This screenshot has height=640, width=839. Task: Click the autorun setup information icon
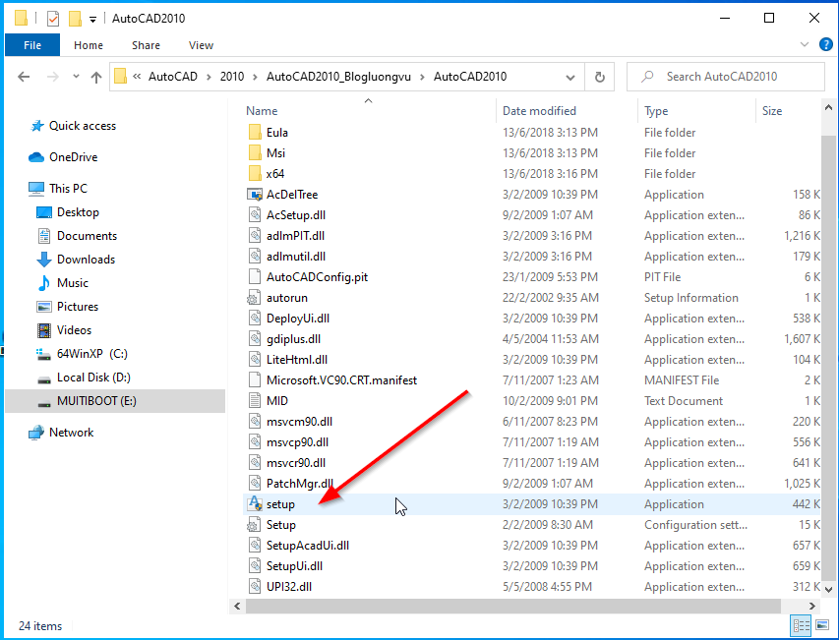coord(254,298)
